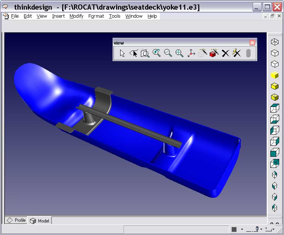This screenshot has height=235, width=284.
Task: Click the lightning bolt X icon
Action: (x=237, y=53)
